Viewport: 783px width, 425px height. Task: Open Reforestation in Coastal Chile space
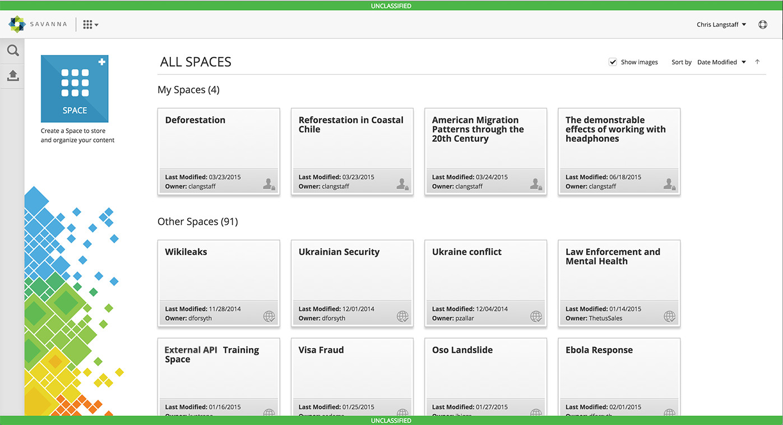point(352,151)
